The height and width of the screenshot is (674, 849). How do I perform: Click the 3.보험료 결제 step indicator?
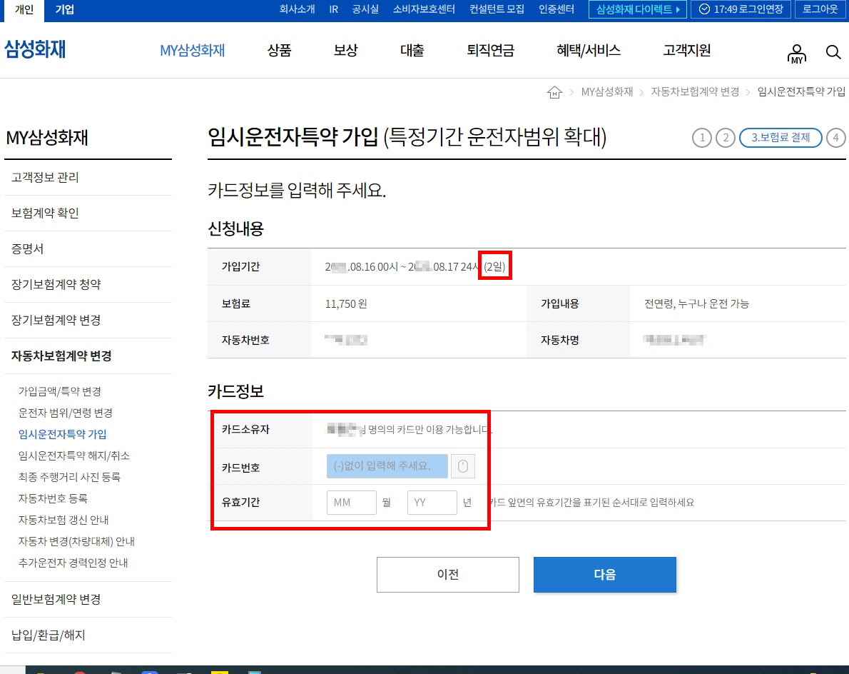click(781, 138)
